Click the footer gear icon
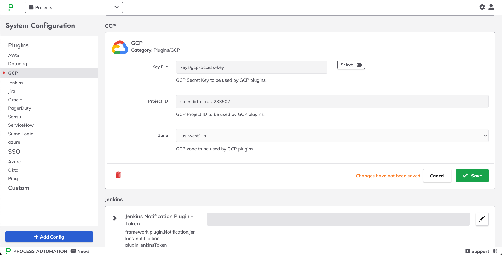 [495, 251]
